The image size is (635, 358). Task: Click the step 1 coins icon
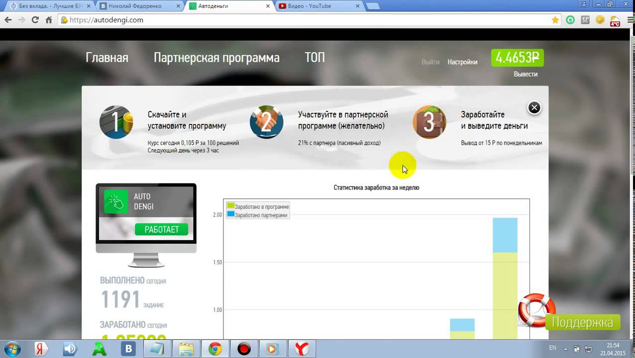(116, 122)
